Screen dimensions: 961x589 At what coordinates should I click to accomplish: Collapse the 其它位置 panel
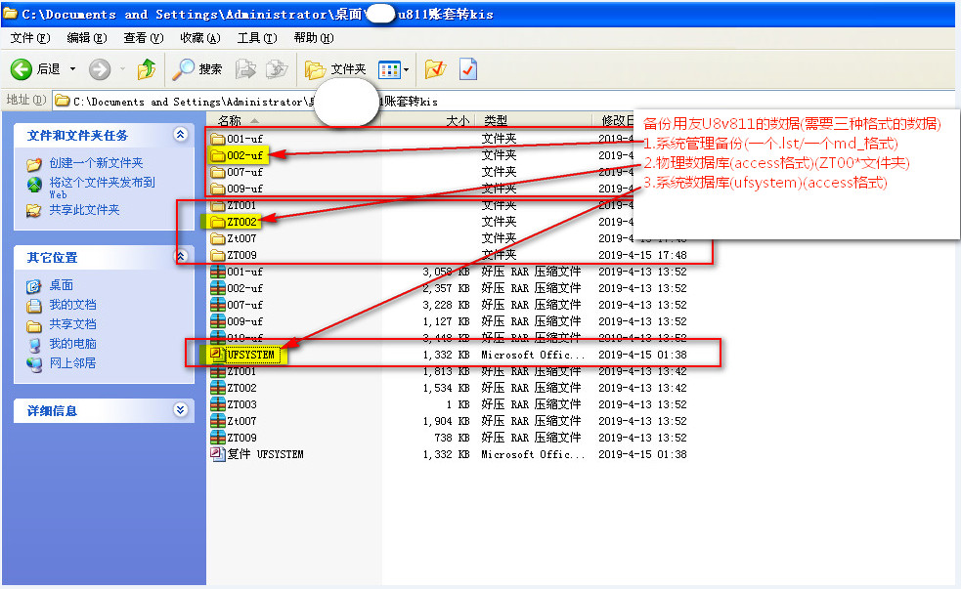tap(180, 257)
